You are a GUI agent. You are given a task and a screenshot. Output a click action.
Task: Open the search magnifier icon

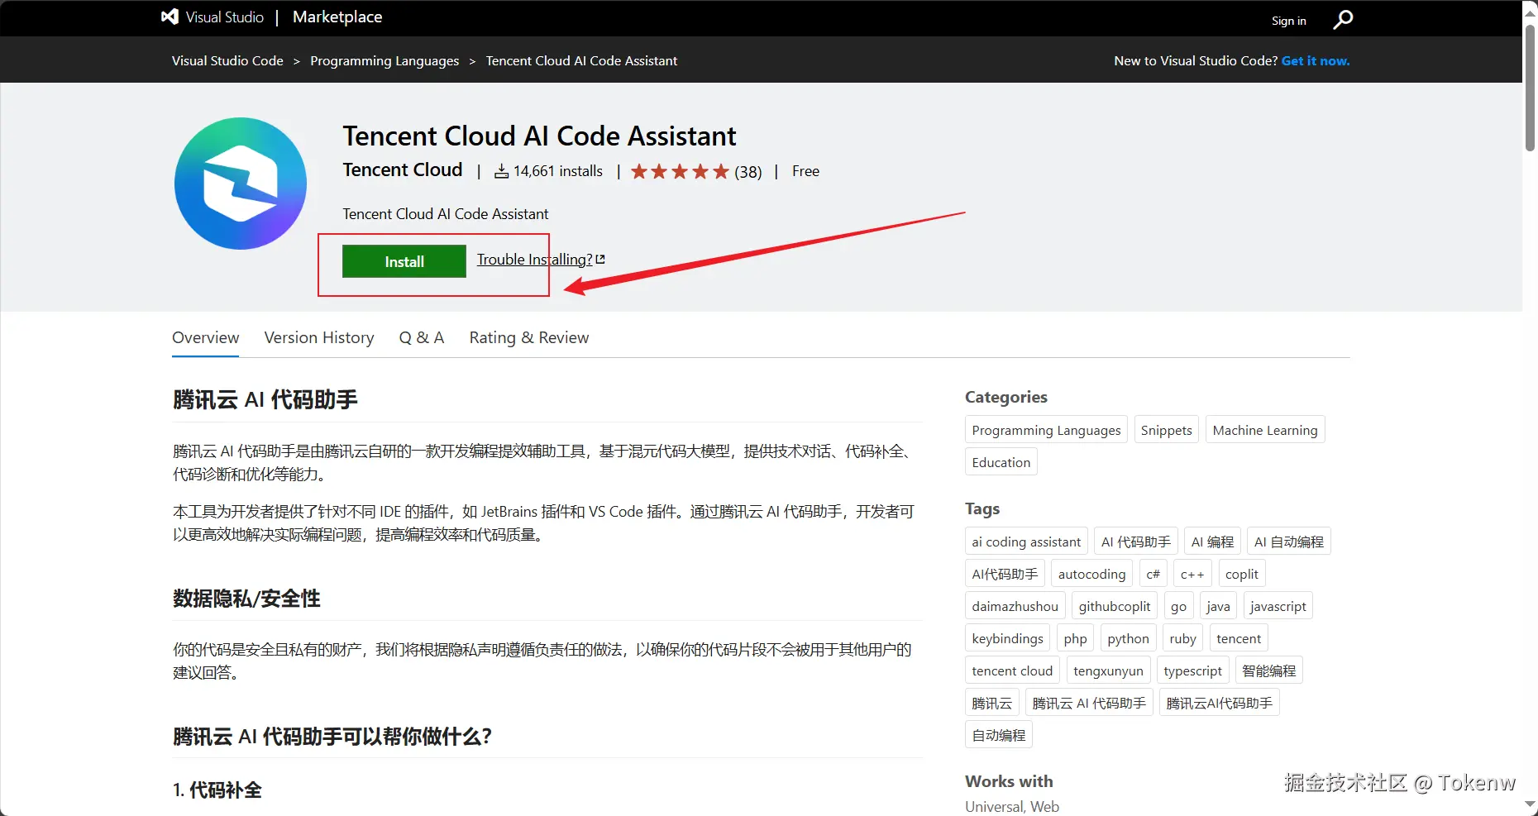[1343, 19]
